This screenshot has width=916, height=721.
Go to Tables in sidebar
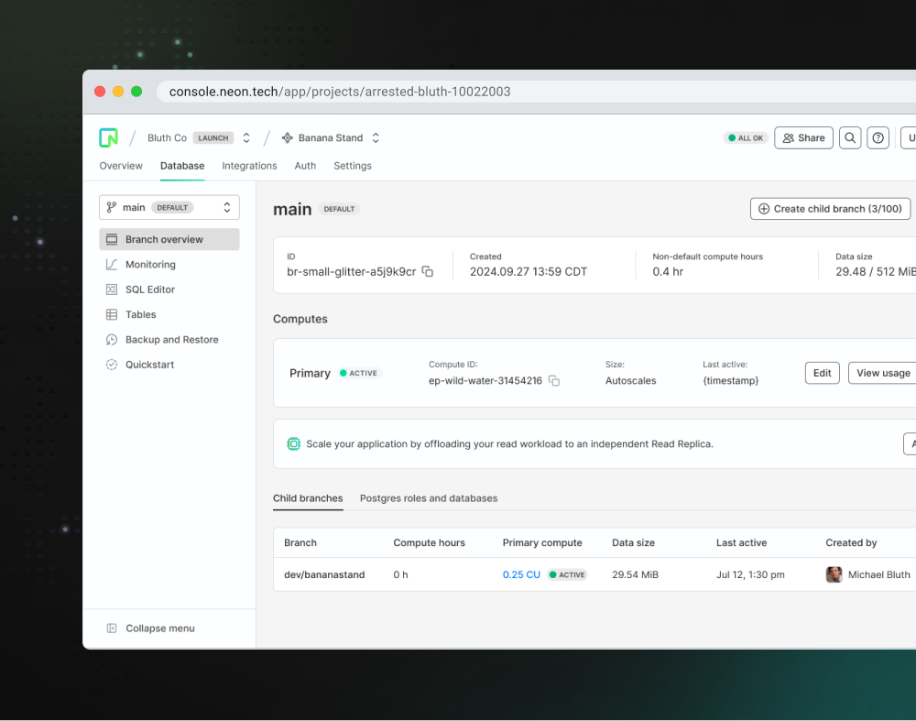point(140,314)
